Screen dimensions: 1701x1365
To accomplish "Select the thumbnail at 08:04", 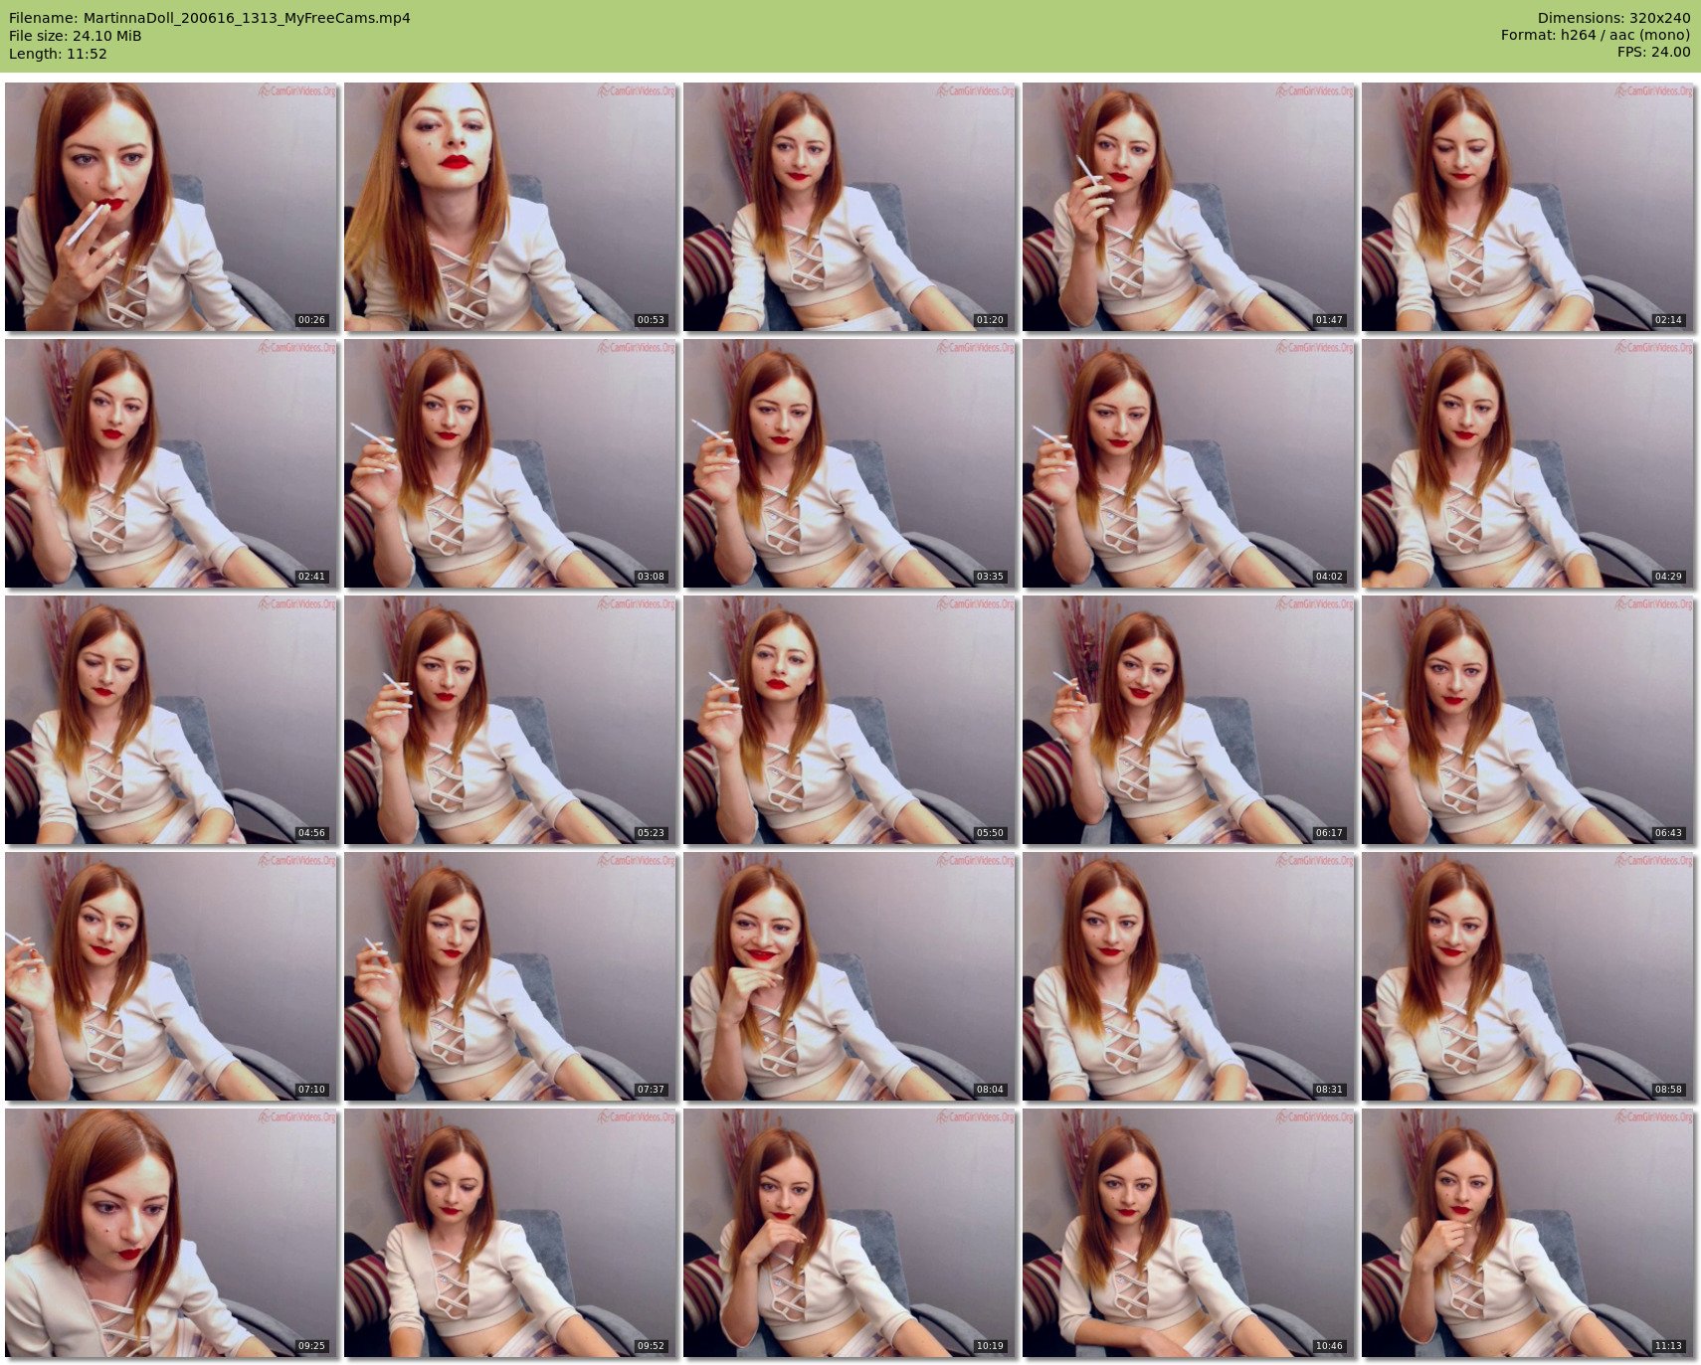I will pyautogui.click(x=850, y=976).
